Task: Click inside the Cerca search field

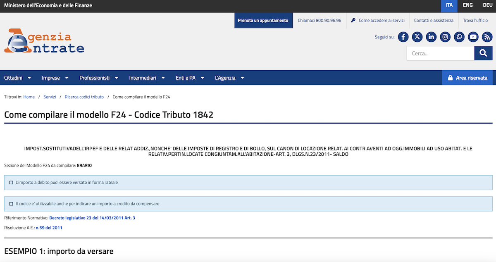Action: coord(440,53)
